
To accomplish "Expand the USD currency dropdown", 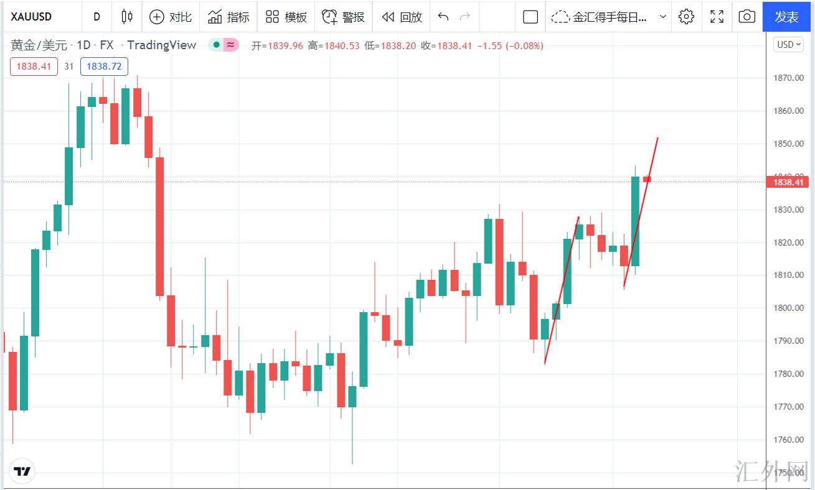I will [788, 45].
